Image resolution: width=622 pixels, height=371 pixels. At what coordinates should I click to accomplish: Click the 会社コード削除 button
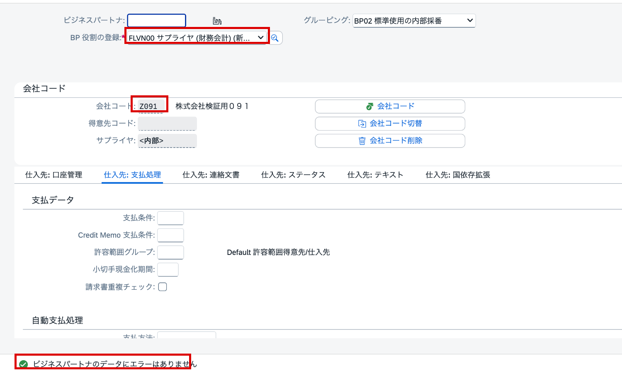pyautogui.click(x=390, y=141)
